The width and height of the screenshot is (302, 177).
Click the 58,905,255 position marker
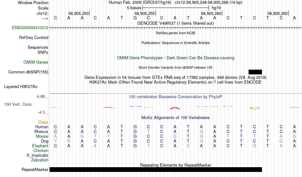pyautogui.click(x=145, y=13)
